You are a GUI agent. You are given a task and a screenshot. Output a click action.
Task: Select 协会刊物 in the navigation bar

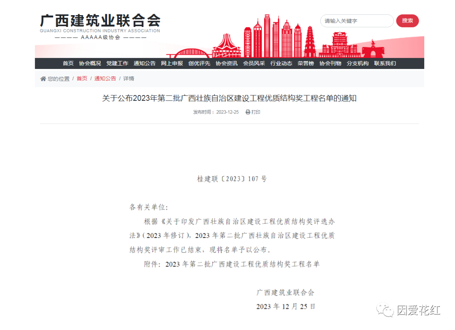330,63
